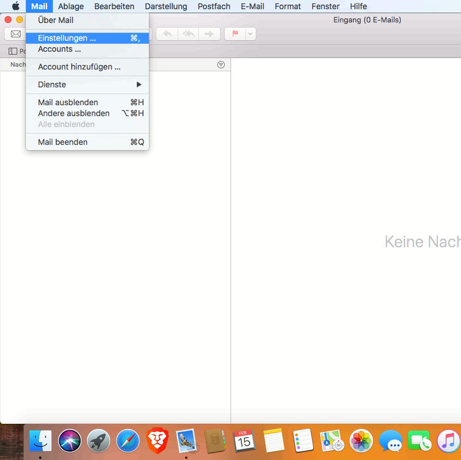This screenshot has height=460, width=461.
Task: Open the Ablage menu
Action: pyautogui.click(x=71, y=6)
